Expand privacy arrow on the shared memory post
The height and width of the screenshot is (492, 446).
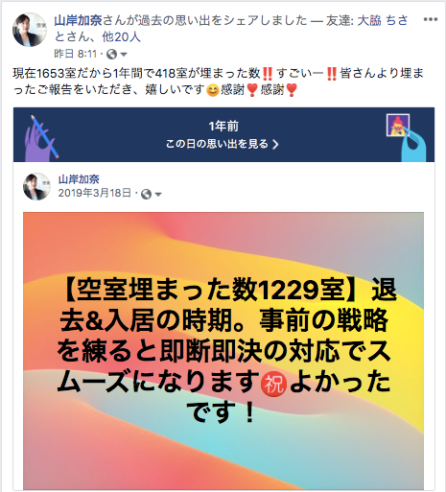158,194
